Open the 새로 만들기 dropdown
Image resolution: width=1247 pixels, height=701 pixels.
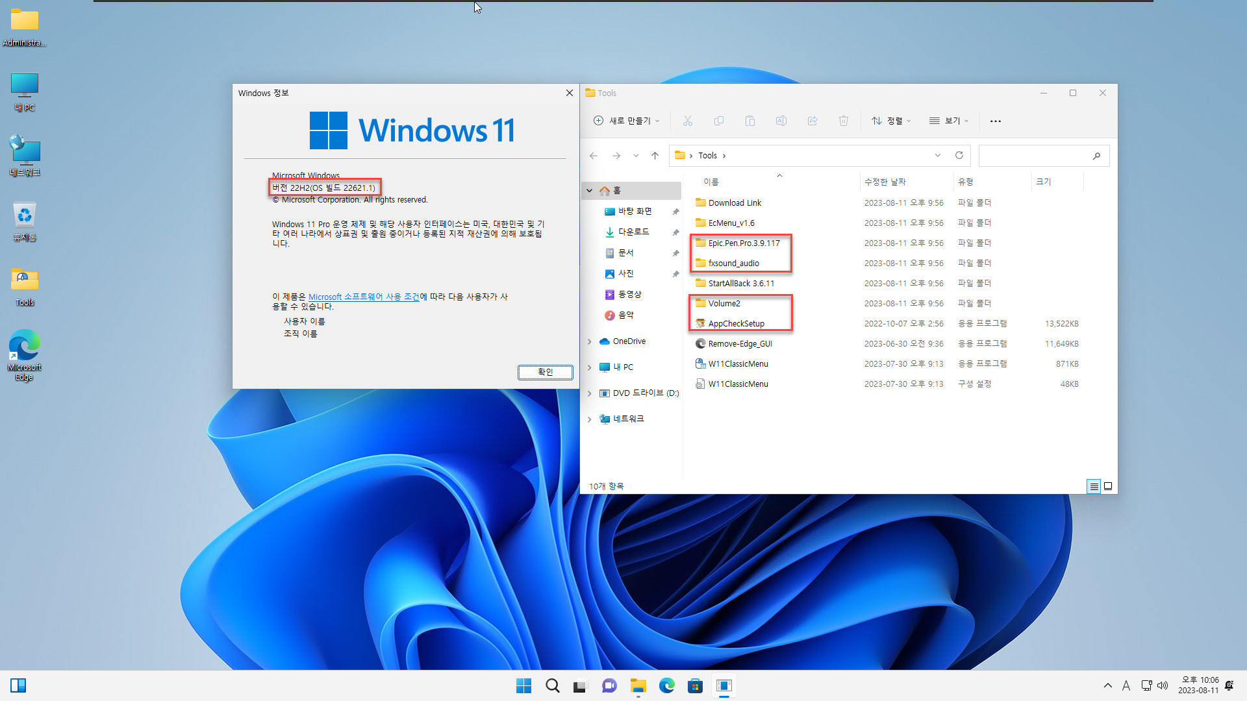point(627,121)
